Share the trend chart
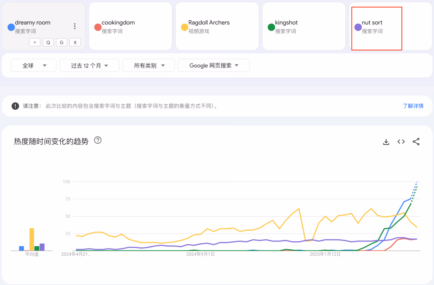 click(416, 142)
